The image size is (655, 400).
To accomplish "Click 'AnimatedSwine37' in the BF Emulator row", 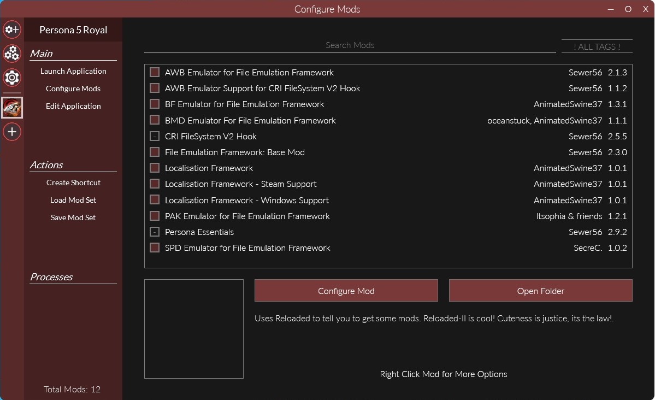I will click(x=568, y=104).
